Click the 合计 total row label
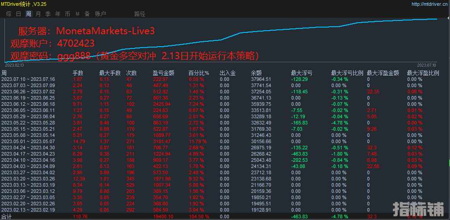The width and height of the screenshot is (450, 220). [x=5, y=217]
